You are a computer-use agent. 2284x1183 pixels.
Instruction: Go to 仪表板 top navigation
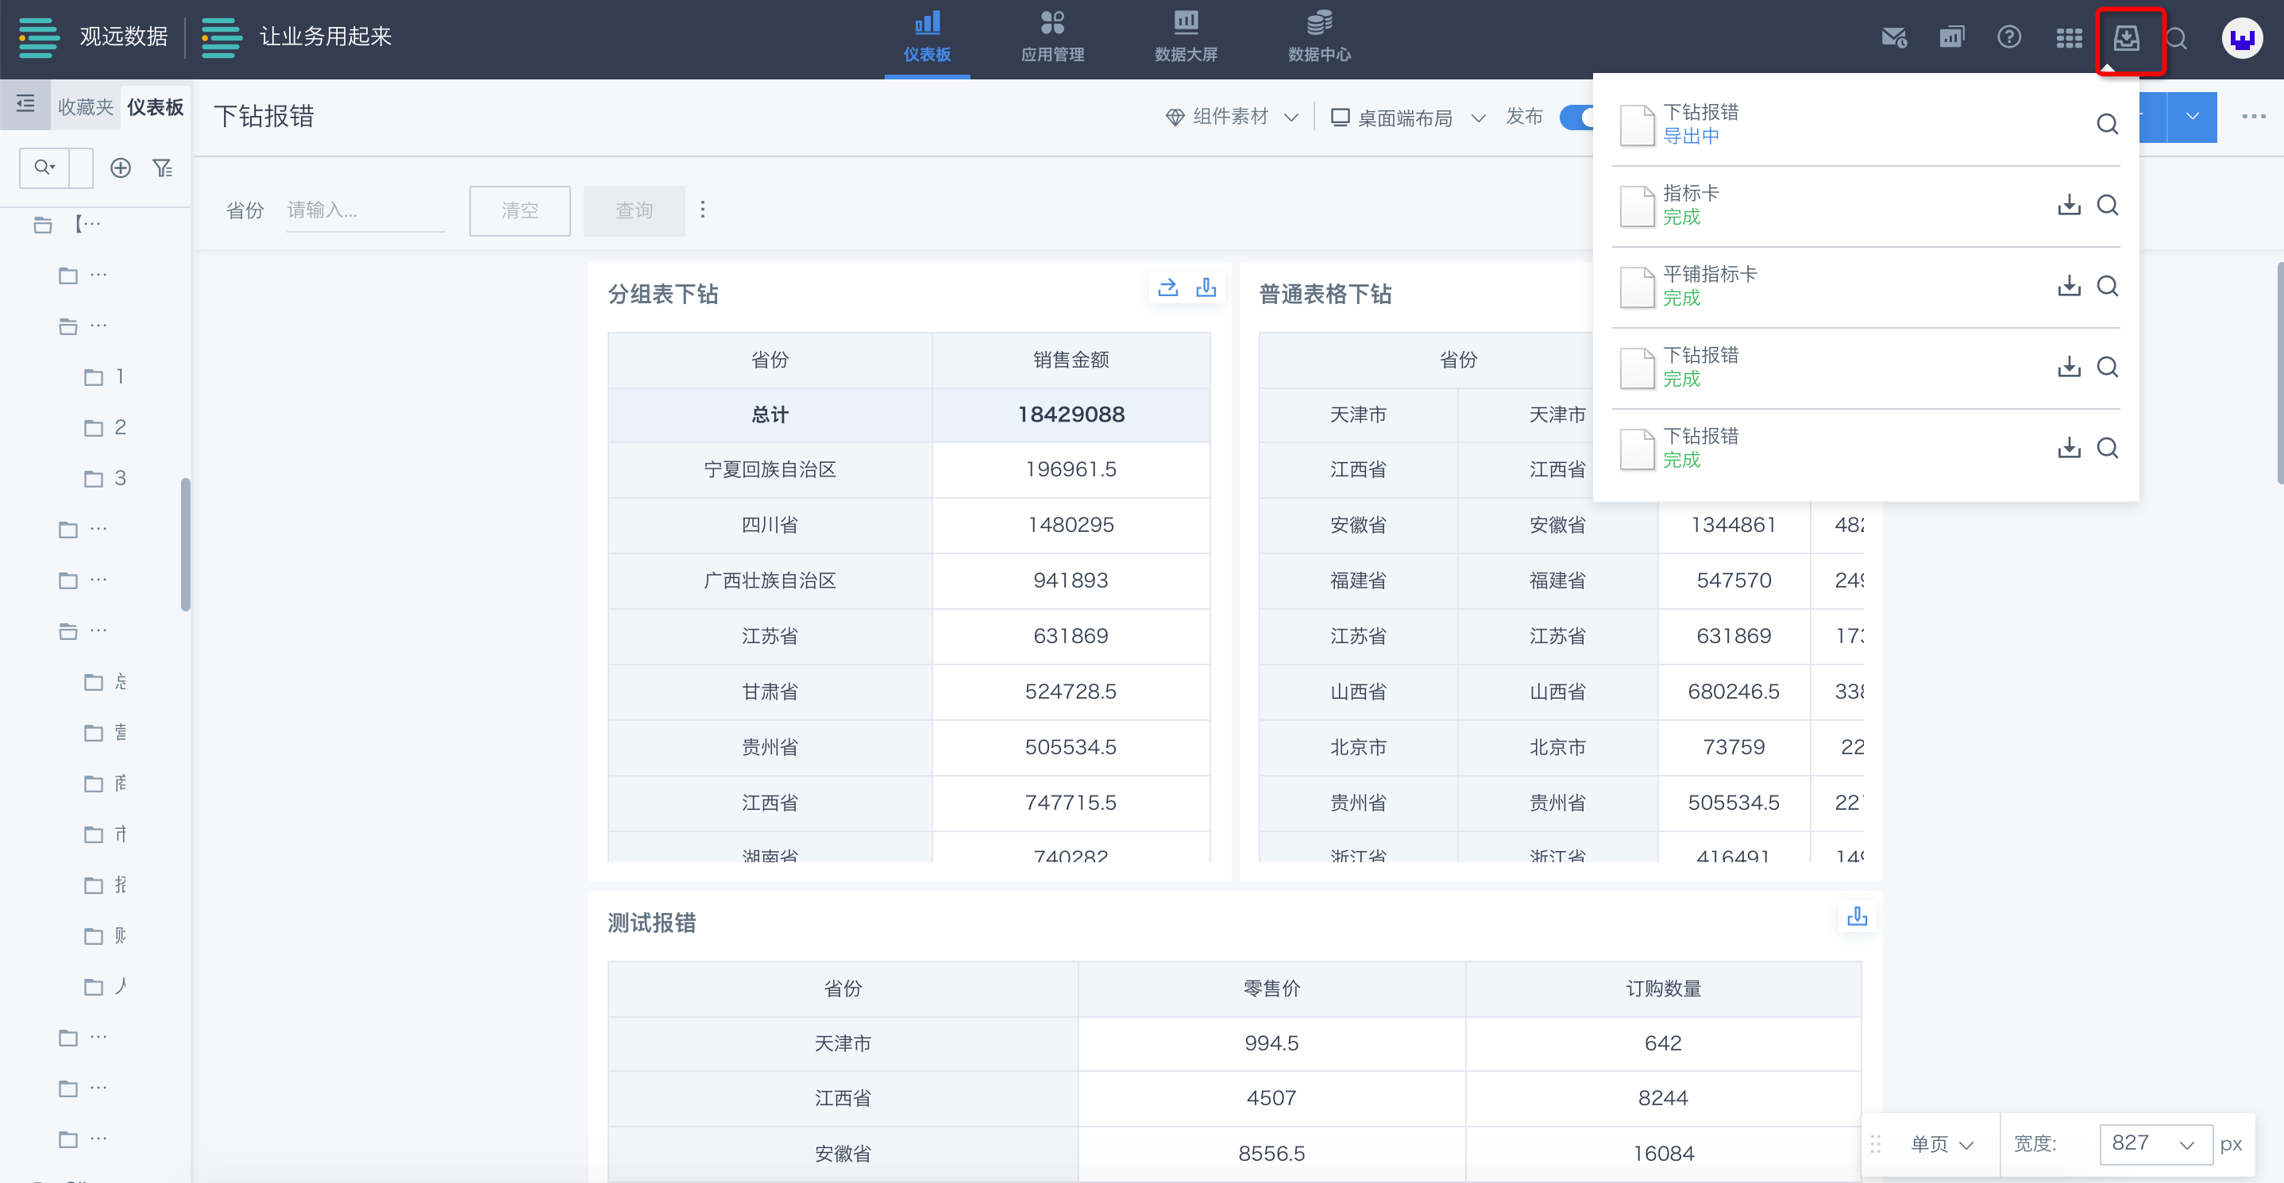click(927, 37)
